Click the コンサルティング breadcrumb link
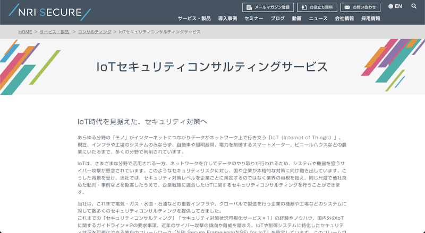The image size is (425, 233). point(95,32)
